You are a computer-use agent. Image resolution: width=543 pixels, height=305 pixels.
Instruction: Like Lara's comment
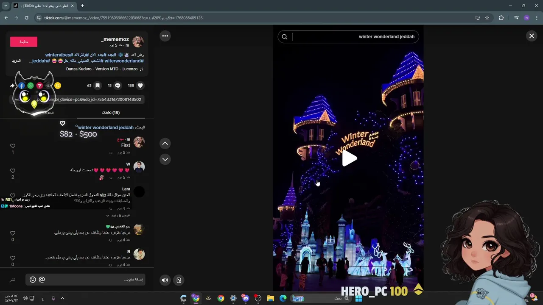pos(13,195)
